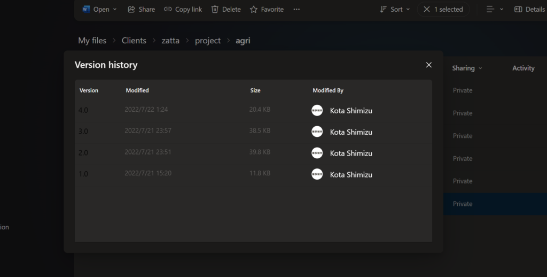Viewport: 547px width, 277px height.
Task: Go to project breadcrumb folder
Action: (x=207, y=41)
